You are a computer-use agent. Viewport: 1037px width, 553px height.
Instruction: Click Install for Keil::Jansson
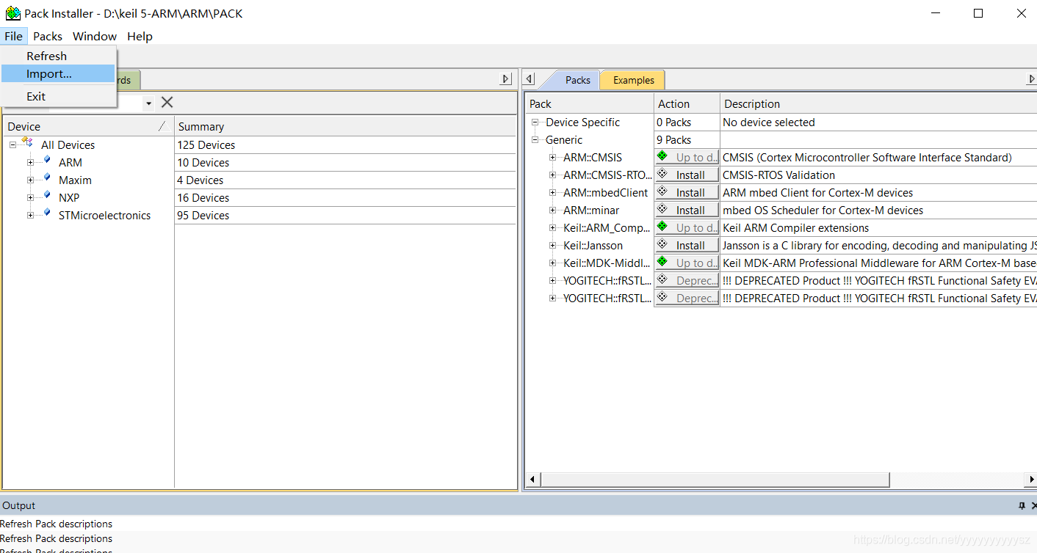(x=687, y=245)
